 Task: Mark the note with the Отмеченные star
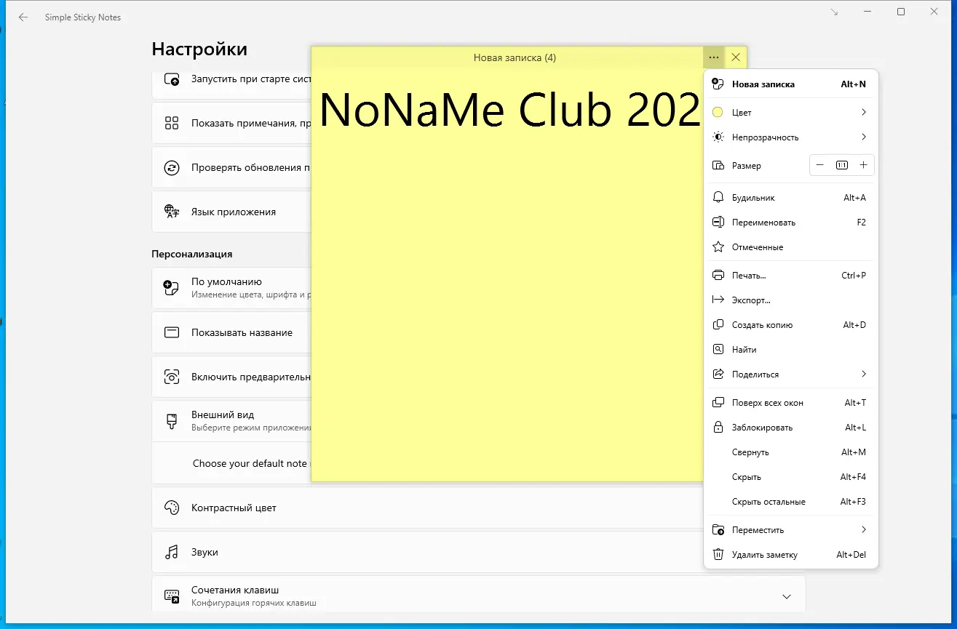tap(718, 247)
